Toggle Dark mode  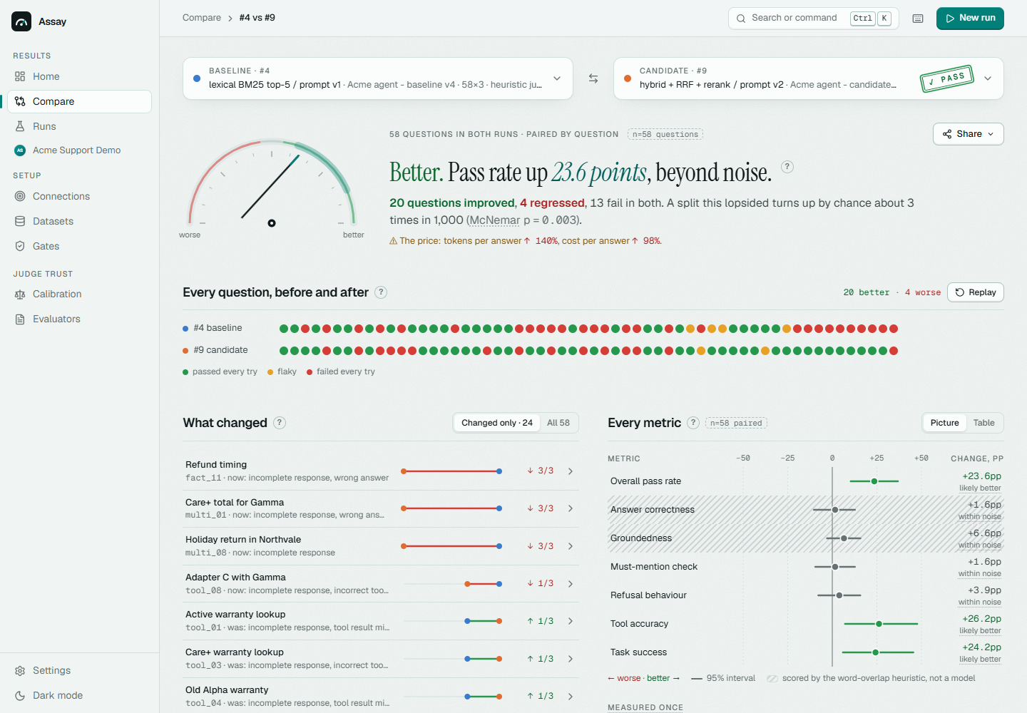[x=79, y=695]
